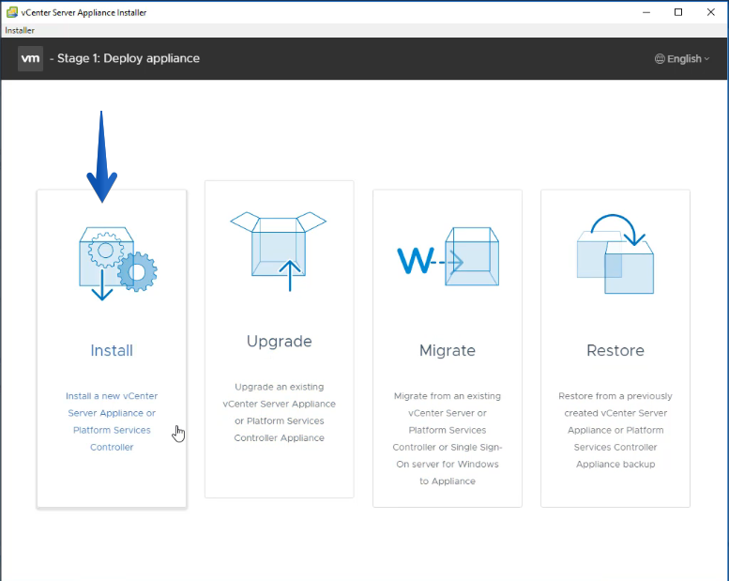Click 'Restore from a previously created' description
Image resolution: width=729 pixels, height=581 pixels.
[615, 430]
